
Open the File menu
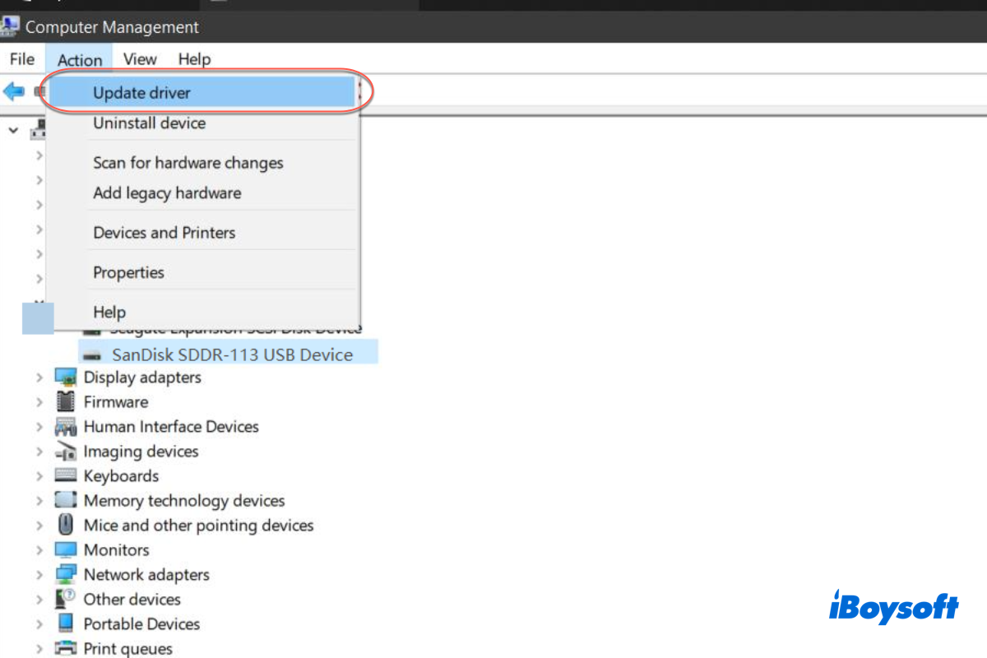[x=21, y=58]
